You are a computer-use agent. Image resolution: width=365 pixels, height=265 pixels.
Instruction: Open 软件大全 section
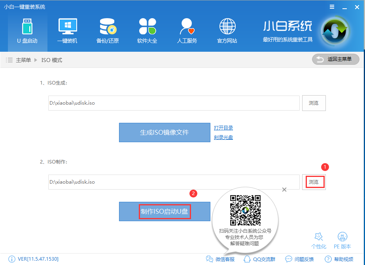(147, 31)
